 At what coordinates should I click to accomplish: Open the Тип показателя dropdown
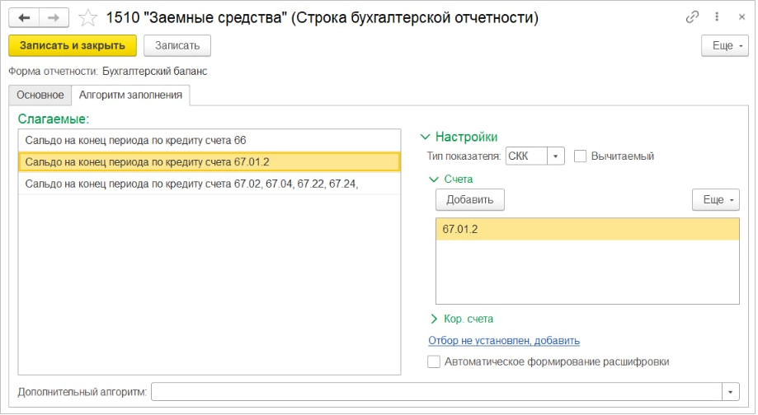(x=557, y=156)
